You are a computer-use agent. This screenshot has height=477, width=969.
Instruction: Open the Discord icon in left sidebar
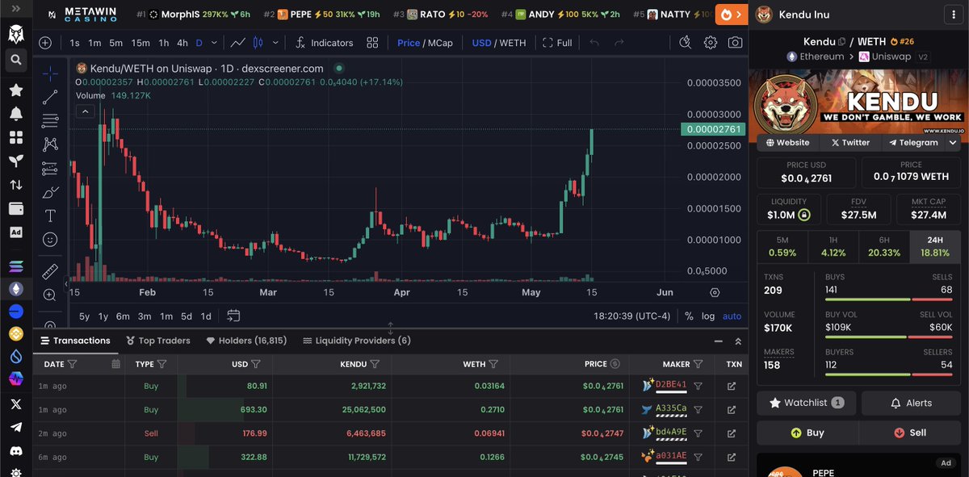(15, 450)
